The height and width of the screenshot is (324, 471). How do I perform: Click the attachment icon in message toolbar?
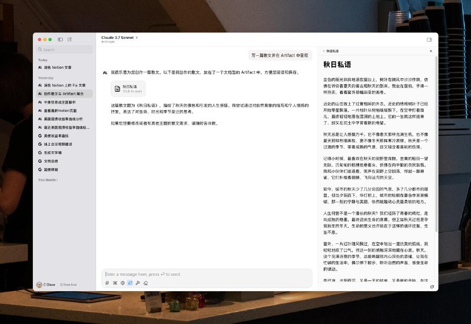107,283
